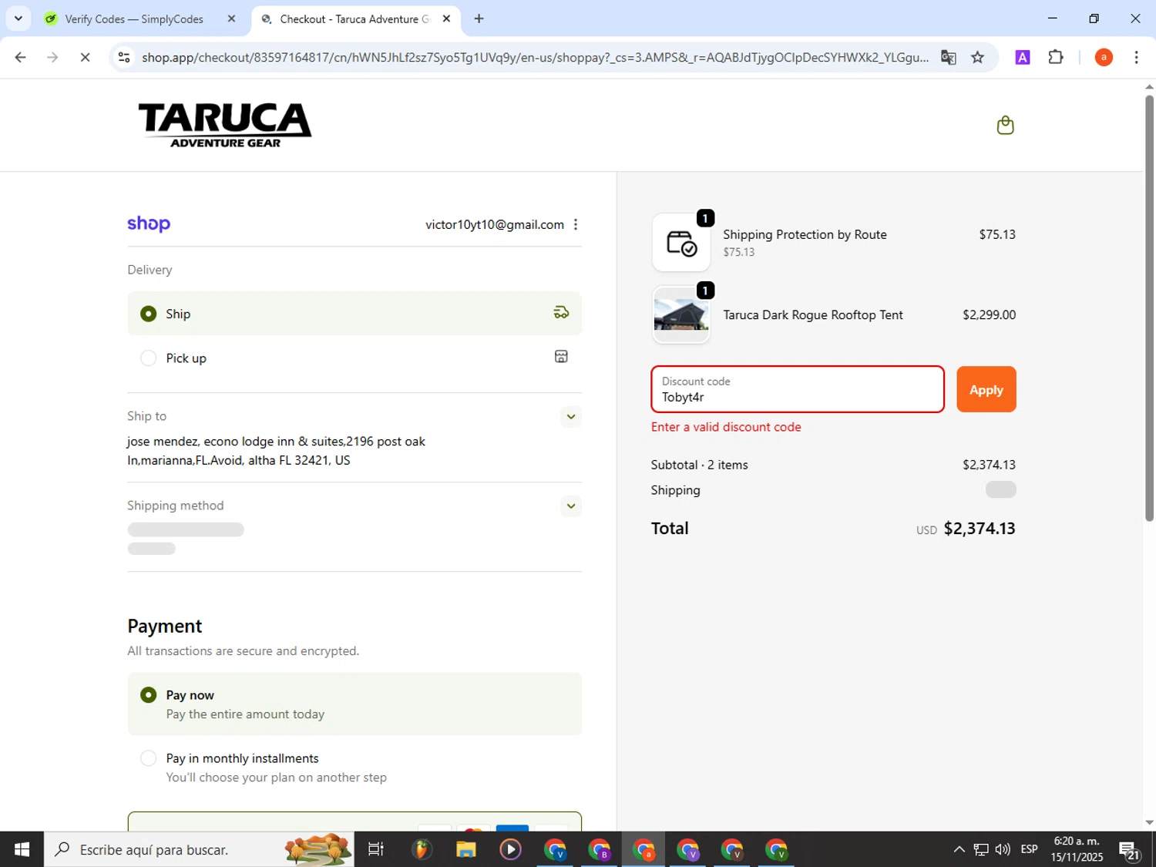Select the Checkout - Taruca Adventure tab
This screenshot has height=867, width=1156.
[x=355, y=18]
